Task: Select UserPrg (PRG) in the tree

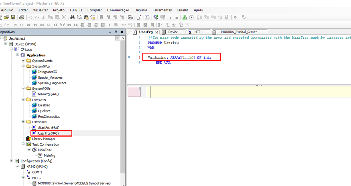Action: tap(48, 133)
